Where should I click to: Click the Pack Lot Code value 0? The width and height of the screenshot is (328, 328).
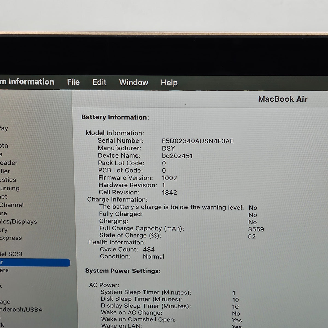tap(164, 163)
